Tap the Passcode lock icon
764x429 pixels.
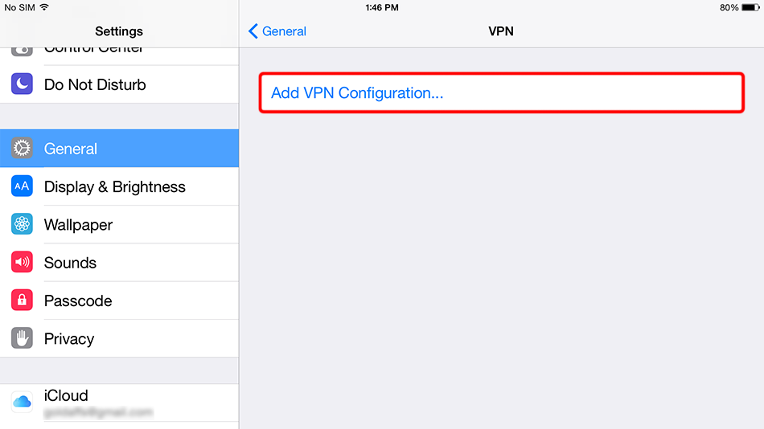[x=22, y=300]
